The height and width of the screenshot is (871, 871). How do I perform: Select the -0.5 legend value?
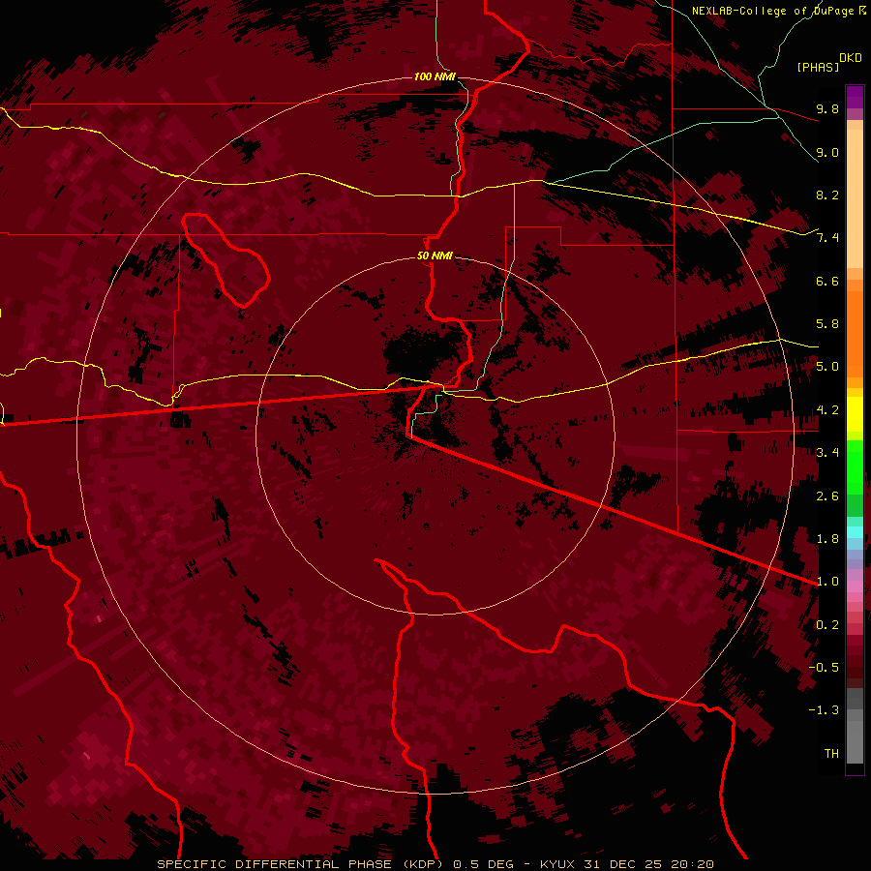point(824,668)
